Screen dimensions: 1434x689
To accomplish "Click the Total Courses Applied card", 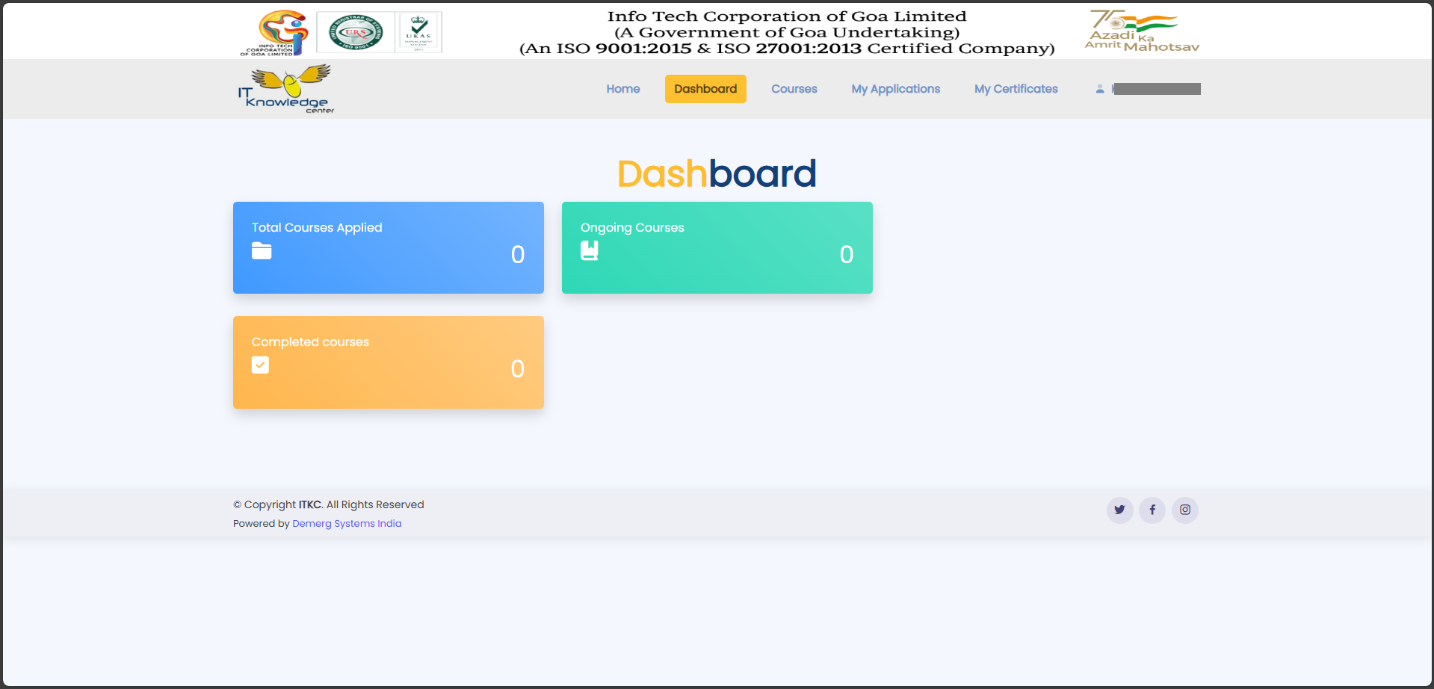I will [388, 247].
